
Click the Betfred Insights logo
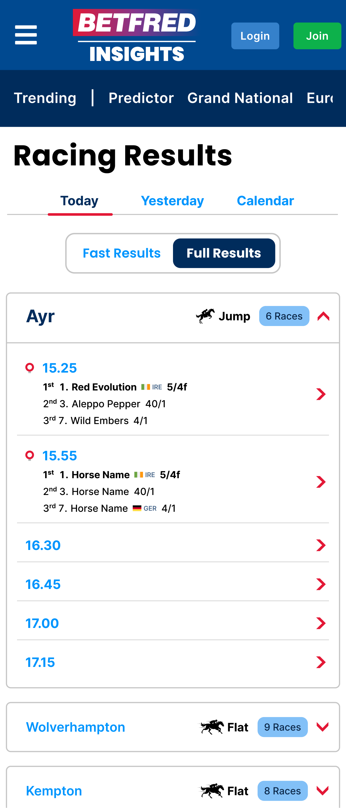click(x=135, y=35)
